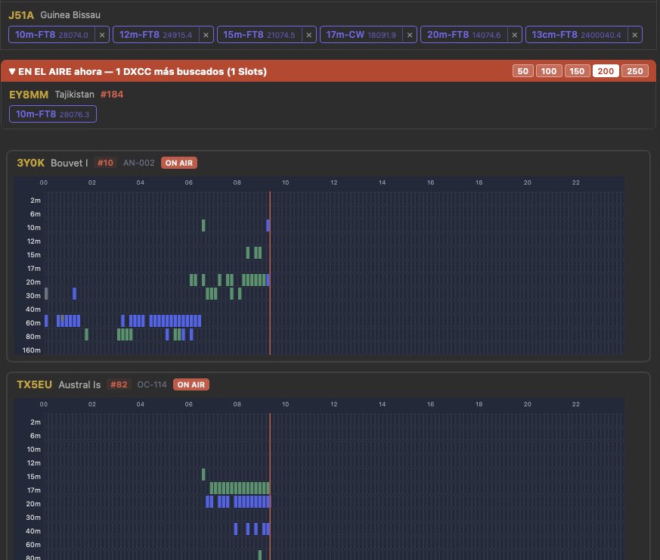Select the 15m-FT8 21074.5 spot

click(x=259, y=35)
